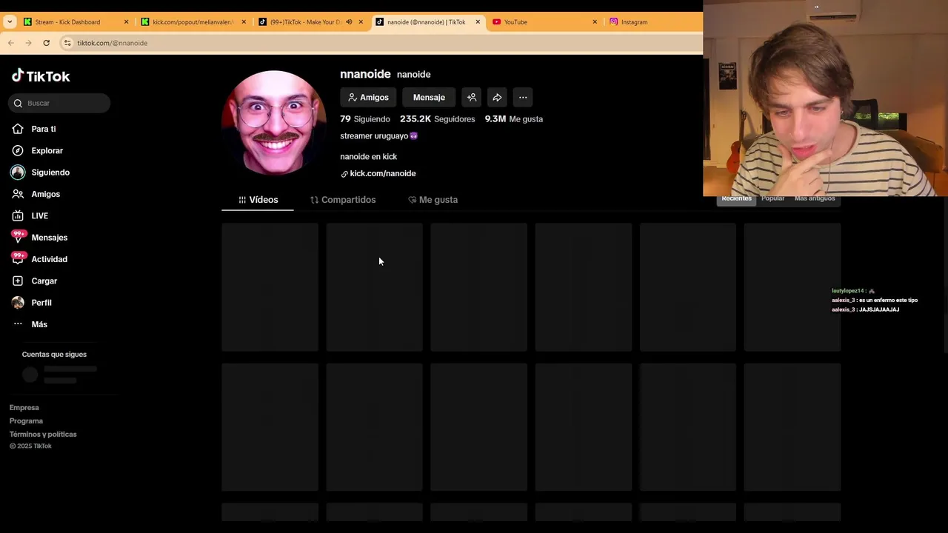The width and height of the screenshot is (948, 533).
Task: Sort videos by Recientes
Action: 736,199
